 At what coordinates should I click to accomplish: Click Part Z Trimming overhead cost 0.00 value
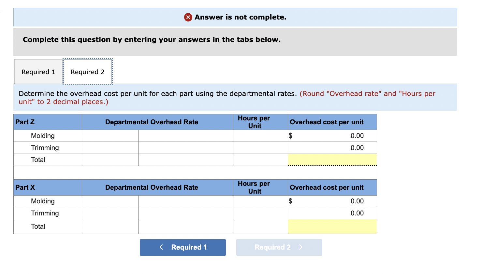[357, 148]
